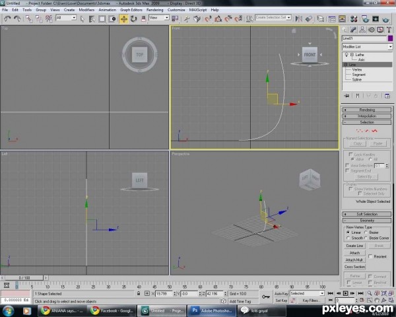Screen dimensions: 396x317
Task: Open the selection filter All dropdown
Action: pos(66,18)
